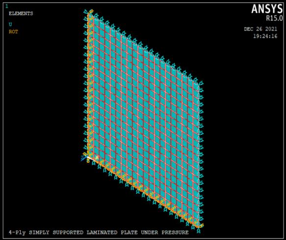Click the orange ROT legend label
Screen dimensions: 286x240
14,32
